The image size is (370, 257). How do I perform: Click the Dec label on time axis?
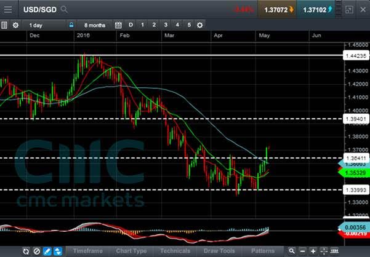34,36
